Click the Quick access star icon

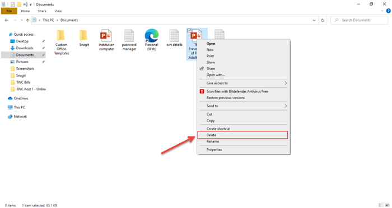tap(11, 35)
